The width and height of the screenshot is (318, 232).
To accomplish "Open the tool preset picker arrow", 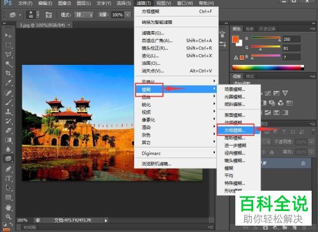I will pos(20,15).
